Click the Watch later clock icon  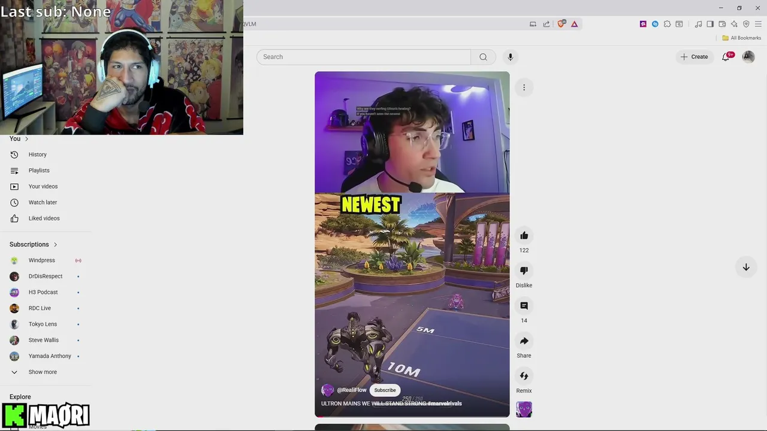(x=14, y=202)
